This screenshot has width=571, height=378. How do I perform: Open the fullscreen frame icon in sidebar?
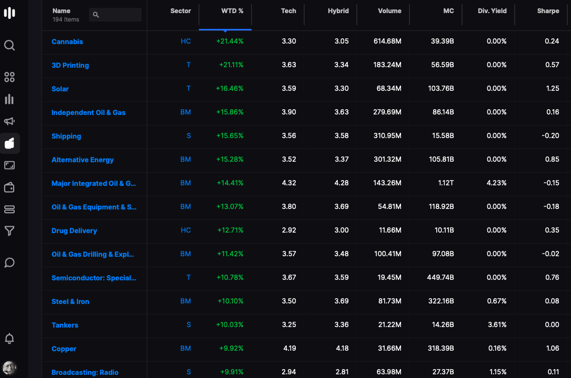click(x=9, y=165)
